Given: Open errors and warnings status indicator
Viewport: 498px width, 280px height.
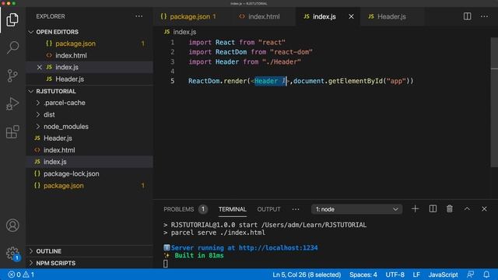Looking at the screenshot, I should coord(21,275).
